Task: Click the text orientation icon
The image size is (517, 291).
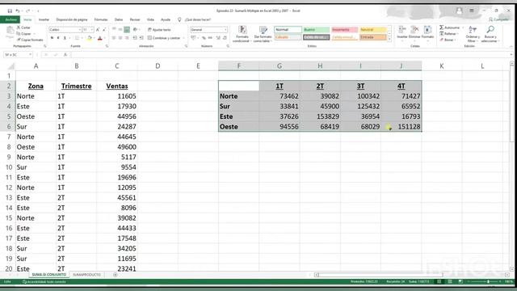Action: 135,30
